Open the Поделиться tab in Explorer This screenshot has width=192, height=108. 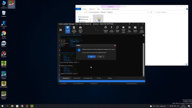[x=92, y=9]
